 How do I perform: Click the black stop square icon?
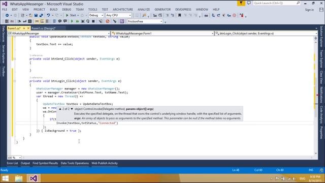[93, 21]
